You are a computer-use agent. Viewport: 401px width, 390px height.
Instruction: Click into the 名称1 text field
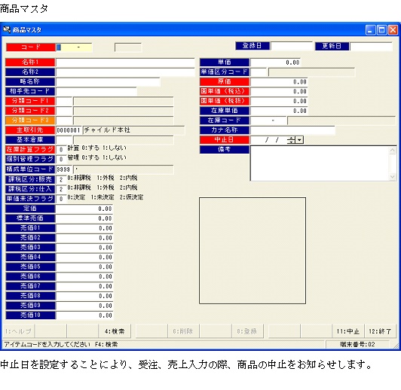pos(125,62)
